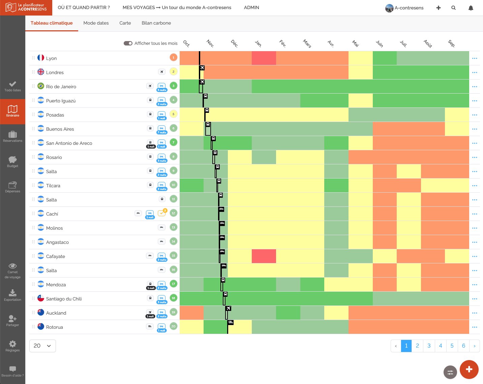Open Todo listes in the sidebar

pyautogui.click(x=12, y=86)
